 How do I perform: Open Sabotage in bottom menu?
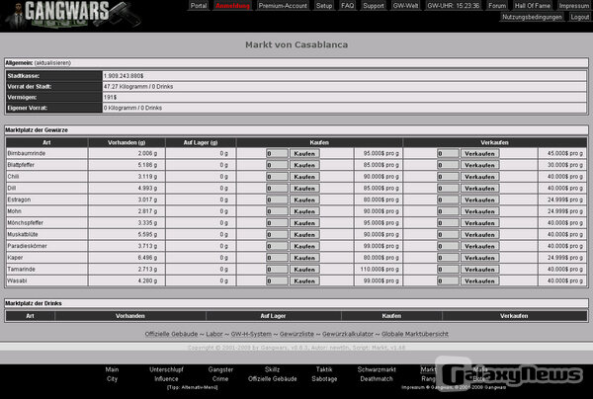point(324,378)
